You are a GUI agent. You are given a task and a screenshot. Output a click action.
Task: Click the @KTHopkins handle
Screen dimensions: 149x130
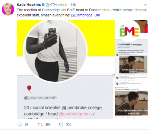pos(56,5)
